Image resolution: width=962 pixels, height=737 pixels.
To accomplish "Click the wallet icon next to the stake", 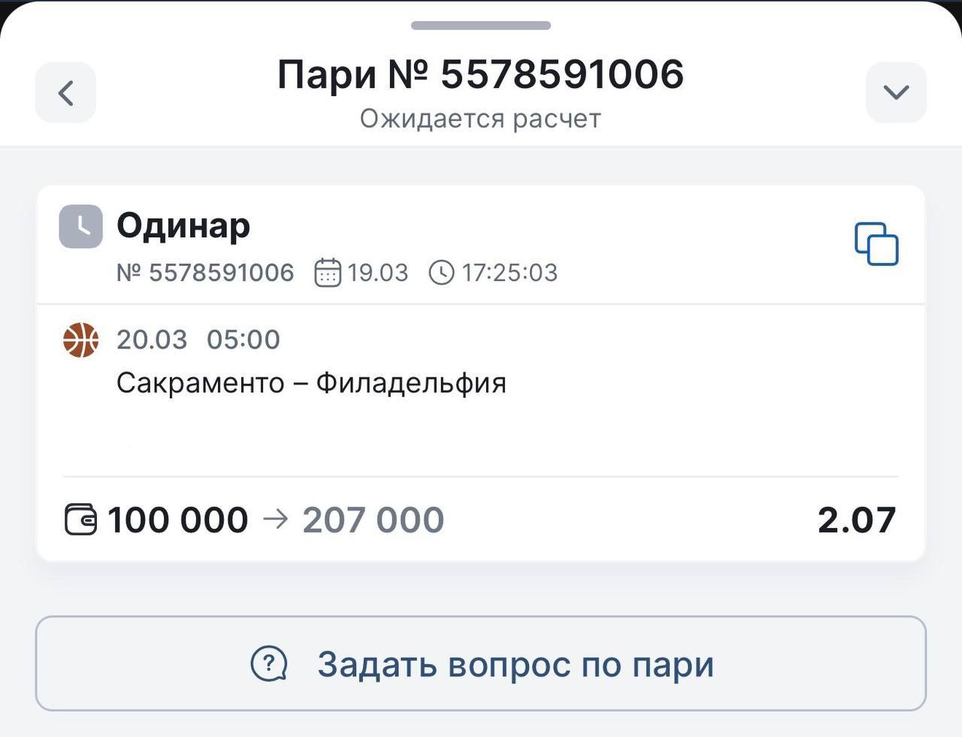I will pos(80,520).
